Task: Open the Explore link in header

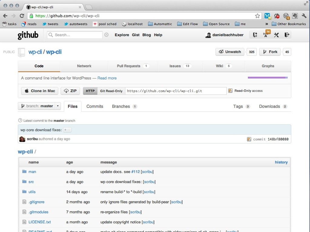Action: click(122, 35)
